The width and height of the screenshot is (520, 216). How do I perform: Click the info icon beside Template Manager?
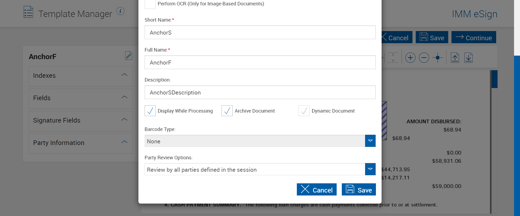tap(120, 11)
